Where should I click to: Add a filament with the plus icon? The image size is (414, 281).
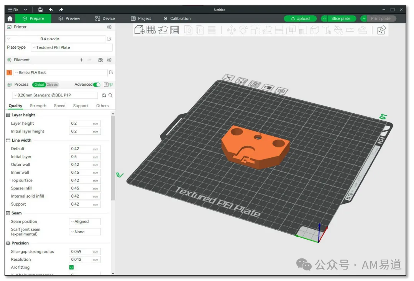pyautogui.click(x=81, y=60)
